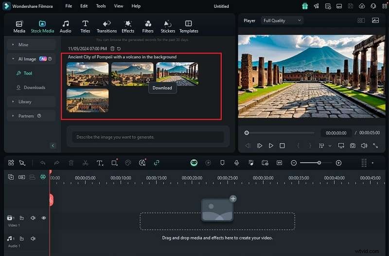This screenshot has height=256, width=389.
Task: Open the File menu
Action: (69, 6)
